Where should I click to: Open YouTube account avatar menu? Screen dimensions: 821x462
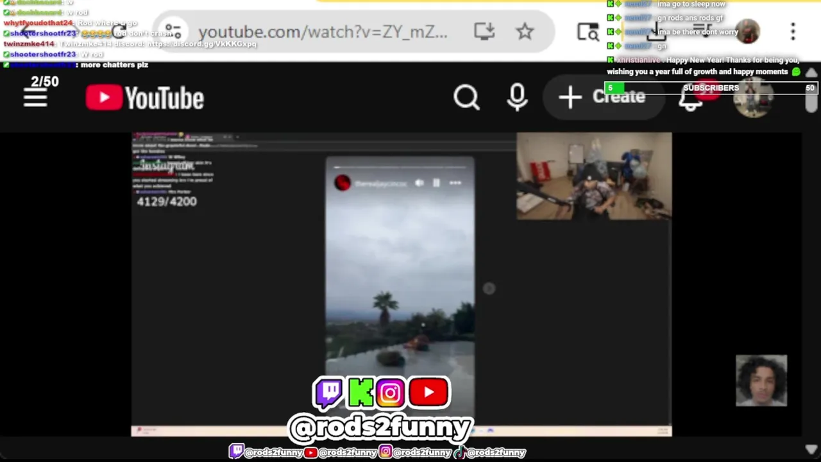tap(753, 98)
